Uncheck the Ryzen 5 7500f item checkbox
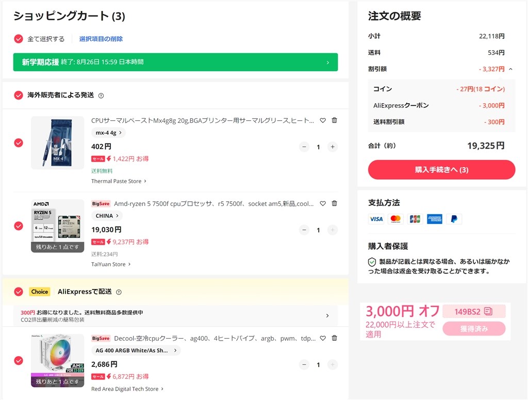This screenshot has height=400, width=528. [19, 226]
